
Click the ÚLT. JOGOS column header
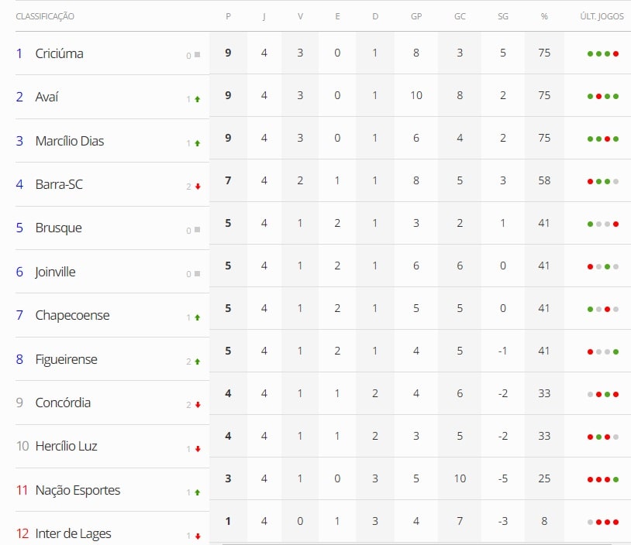tap(602, 16)
